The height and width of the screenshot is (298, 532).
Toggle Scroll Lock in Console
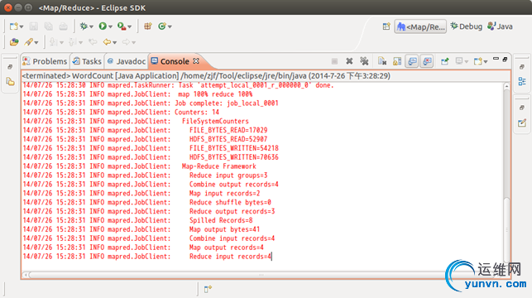[x=397, y=61]
